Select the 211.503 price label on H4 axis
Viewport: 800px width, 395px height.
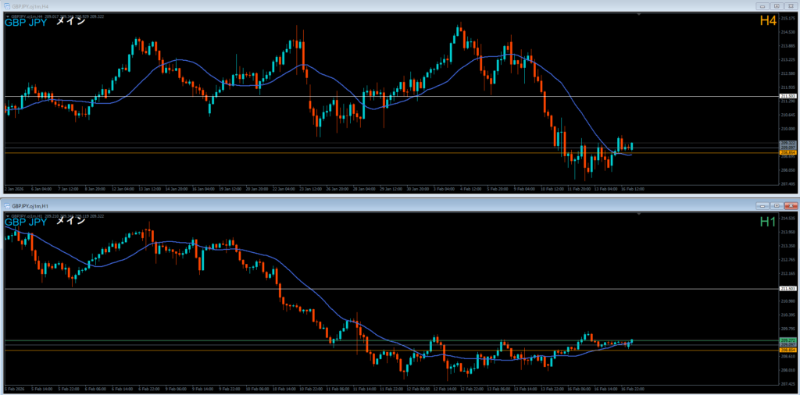pyautogui.click(x=787, y=96)
